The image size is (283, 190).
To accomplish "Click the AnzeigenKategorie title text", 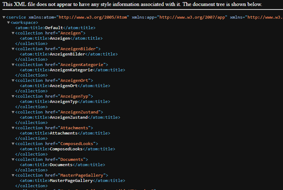I will 71,70.
